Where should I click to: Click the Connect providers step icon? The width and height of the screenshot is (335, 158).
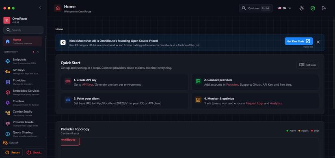198,81
